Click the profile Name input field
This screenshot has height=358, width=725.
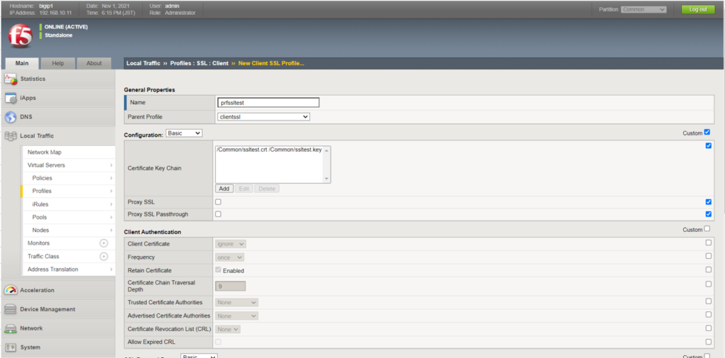pyautogui.click(x=268, y=103)
